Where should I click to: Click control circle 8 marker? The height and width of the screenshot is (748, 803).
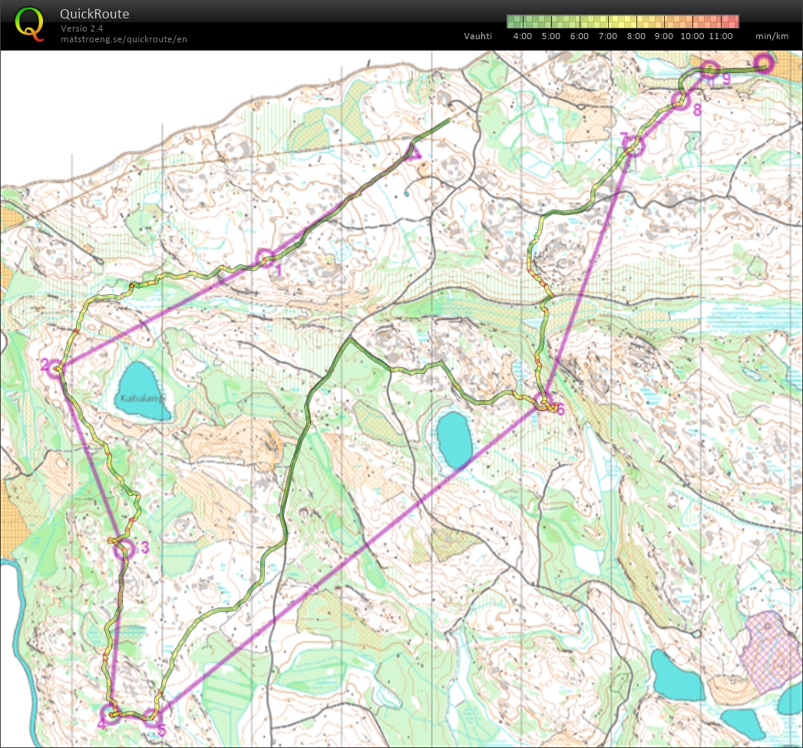tap(679, 101)
